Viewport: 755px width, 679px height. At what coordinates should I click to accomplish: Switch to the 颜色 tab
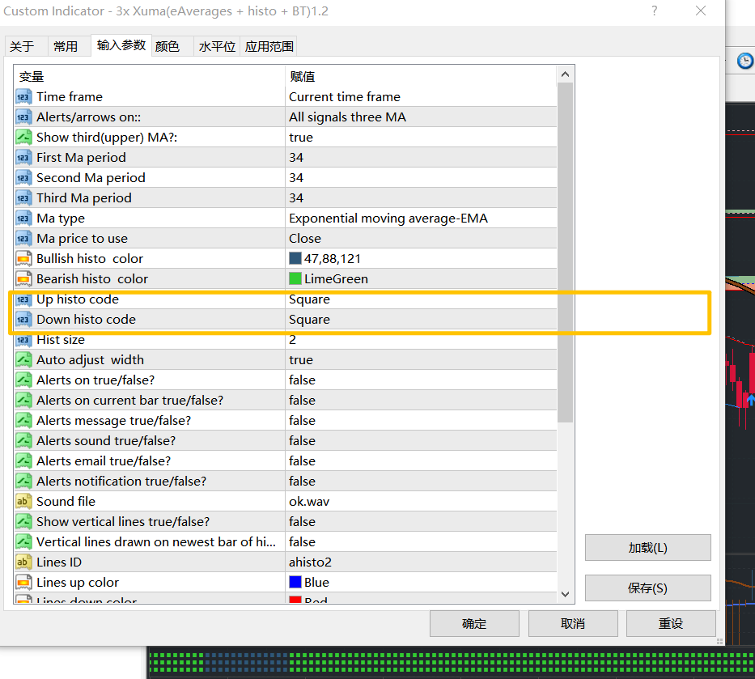[168, 46]
